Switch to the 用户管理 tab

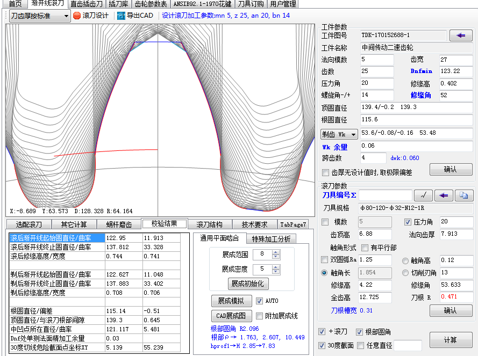pyautogui.click(x=283, y=4)
